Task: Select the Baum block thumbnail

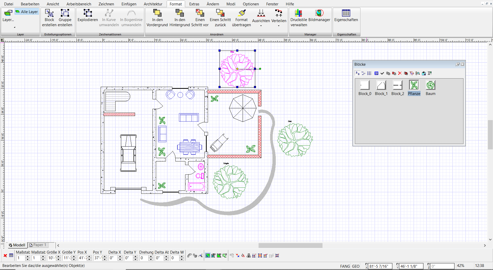Action: click(430, 85)
